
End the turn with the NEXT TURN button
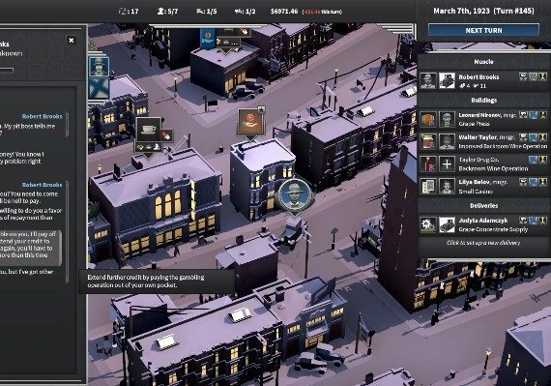tap(483, 31)
